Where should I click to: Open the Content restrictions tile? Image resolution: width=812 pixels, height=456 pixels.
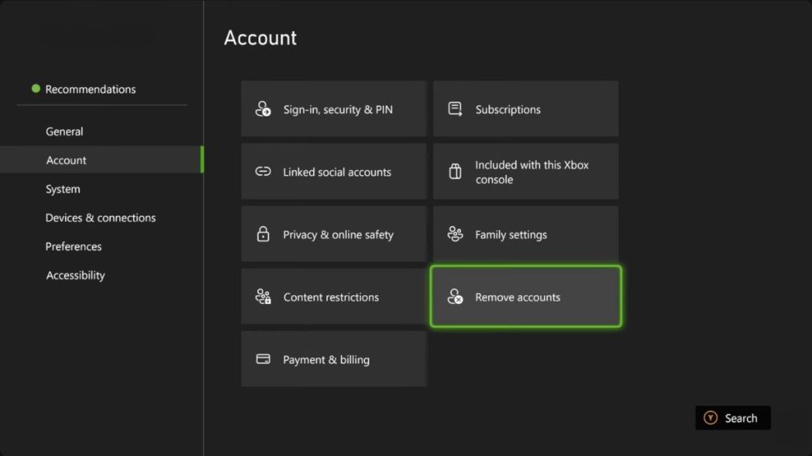coord(334,296)
